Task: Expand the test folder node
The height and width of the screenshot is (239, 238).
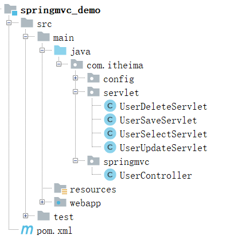Action: coord(25,216)
